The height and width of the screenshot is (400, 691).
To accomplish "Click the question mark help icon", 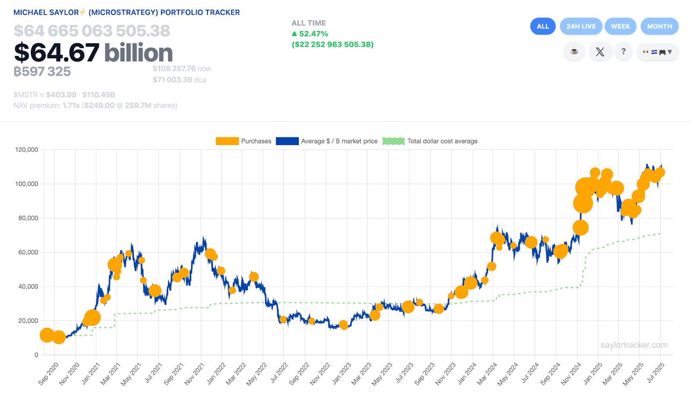I will pos(623,52).
